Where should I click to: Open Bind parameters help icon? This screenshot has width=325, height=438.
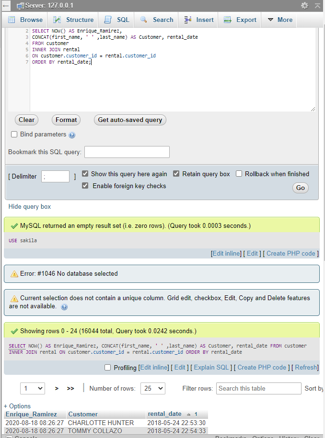point(72,135)
